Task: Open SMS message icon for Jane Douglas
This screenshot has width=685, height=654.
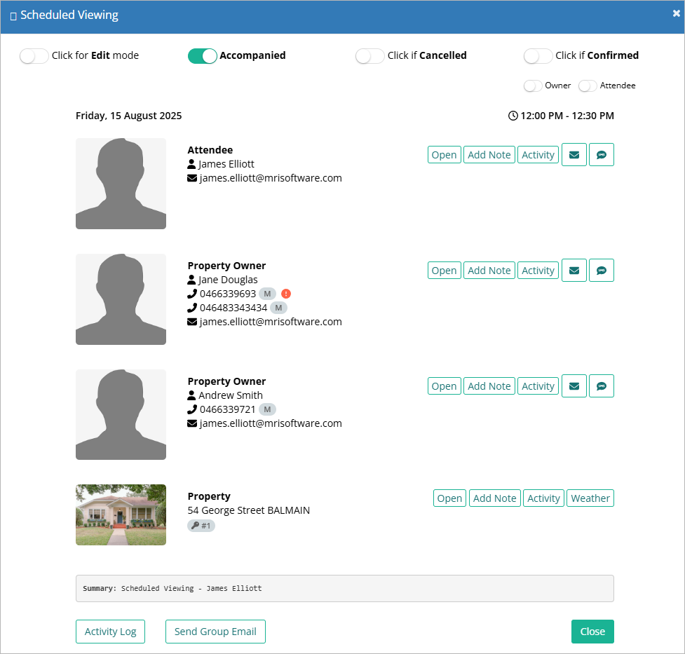Action: pyautogui.click(x=601, y=270)
